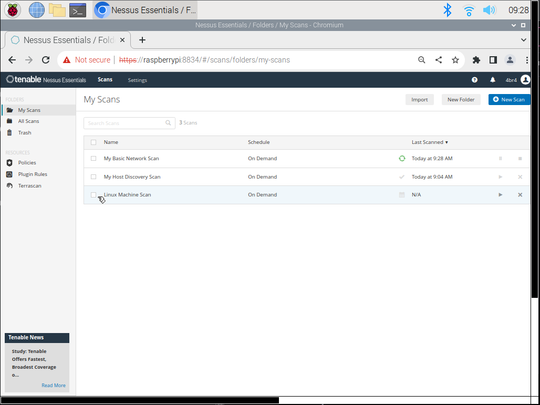Launch the Linux Machine Scan

click(x=500, y=195)
